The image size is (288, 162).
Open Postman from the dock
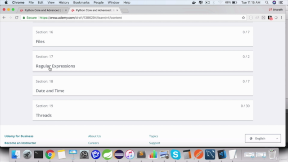(198, 154)
